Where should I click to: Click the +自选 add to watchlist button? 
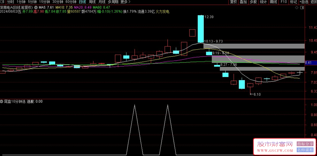[304, 2]
